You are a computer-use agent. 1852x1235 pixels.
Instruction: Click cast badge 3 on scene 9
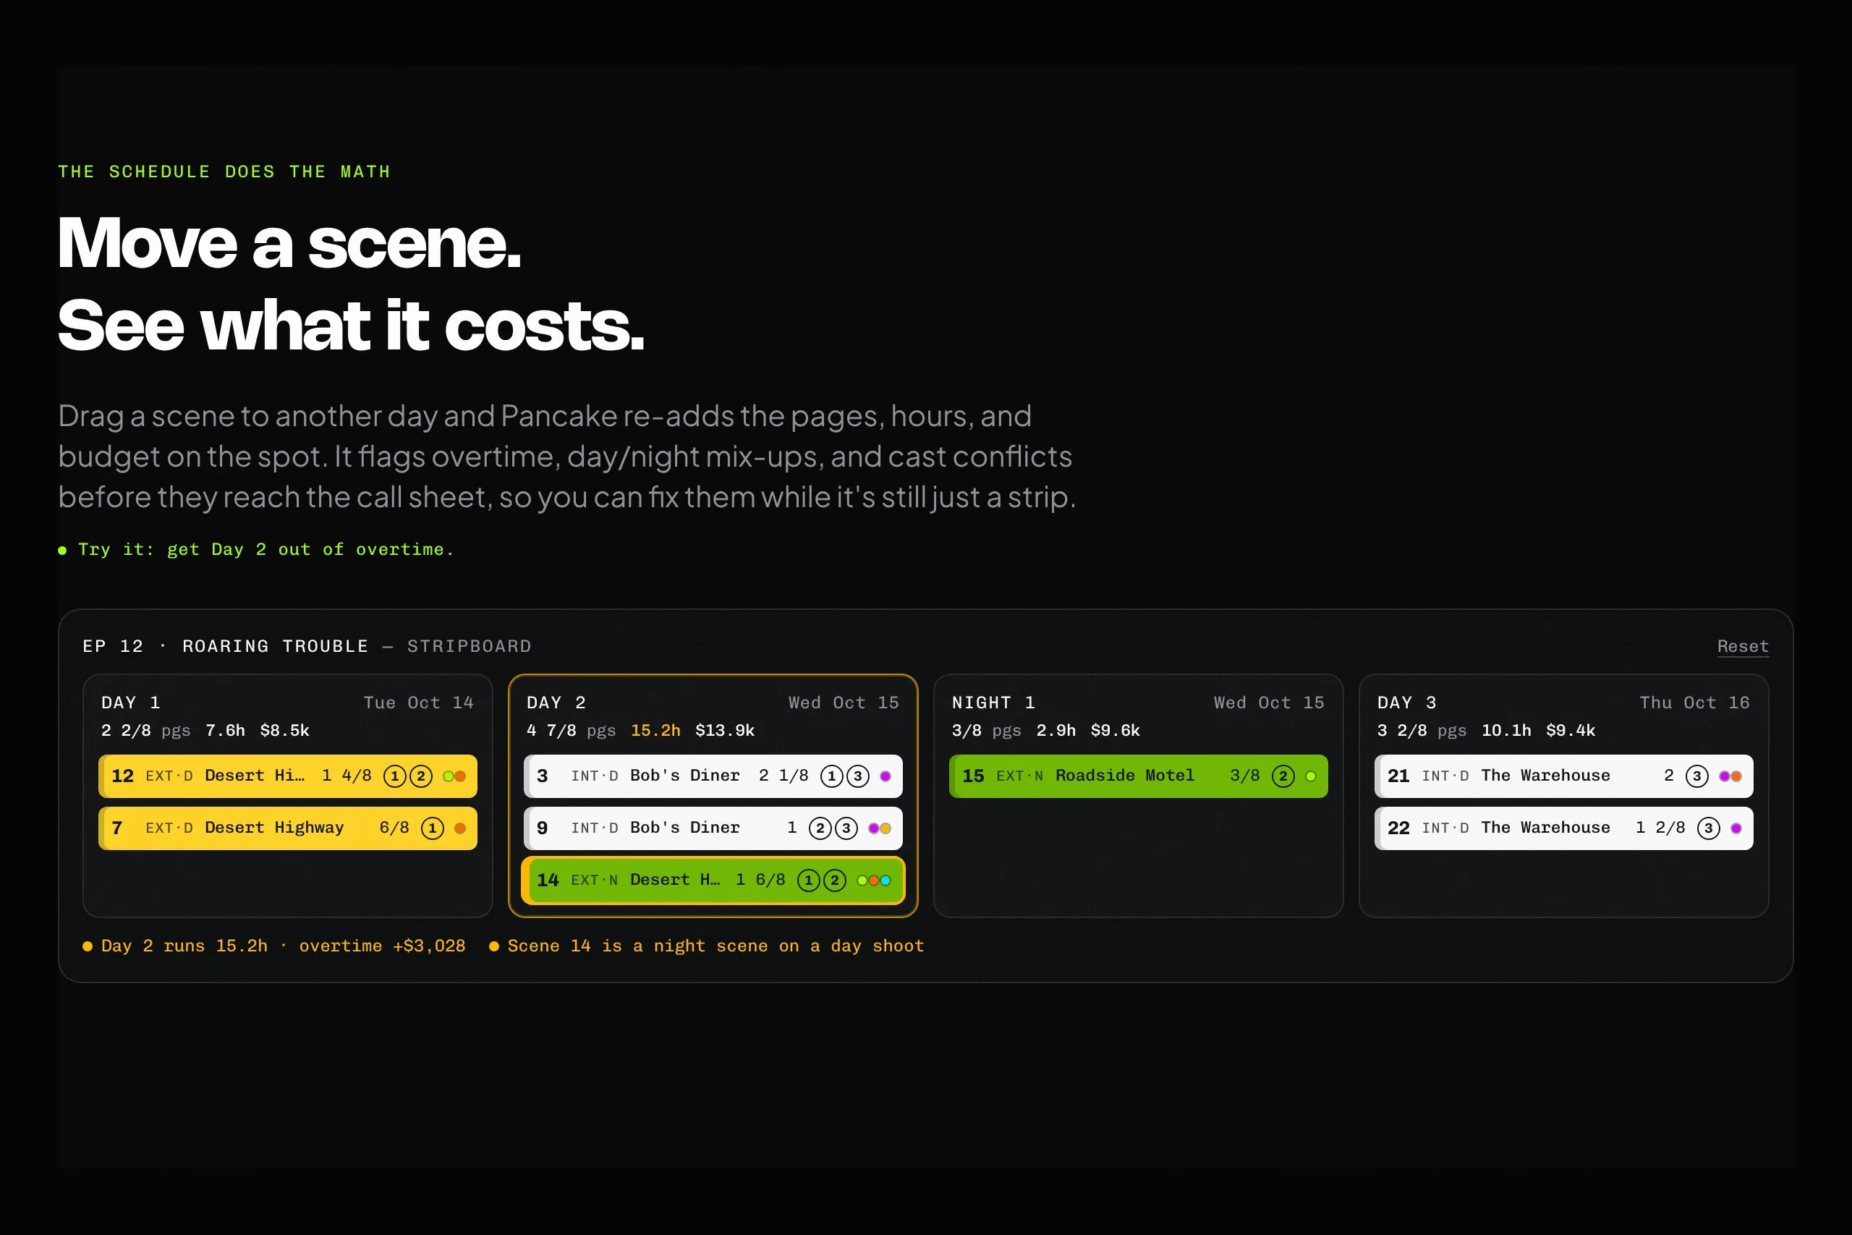[x=846, y=828]
